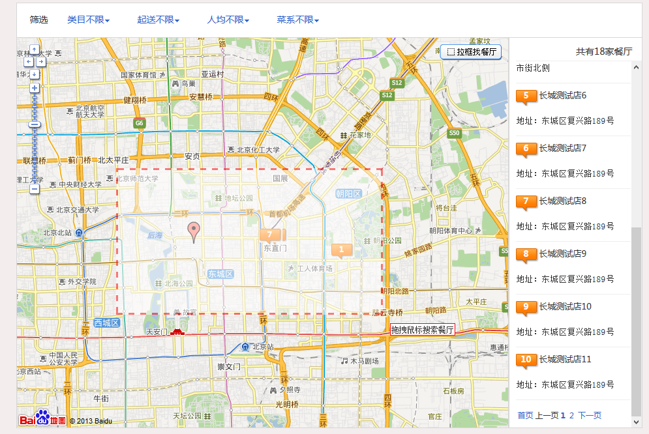Click orange marker 10 beside 长城测试店11
This screenshot has height=434, width=649.
pos(526,361)
